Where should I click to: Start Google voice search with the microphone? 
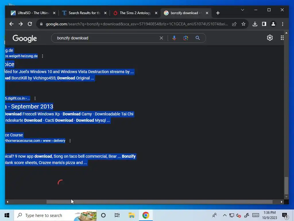click(x=174, y=38)
